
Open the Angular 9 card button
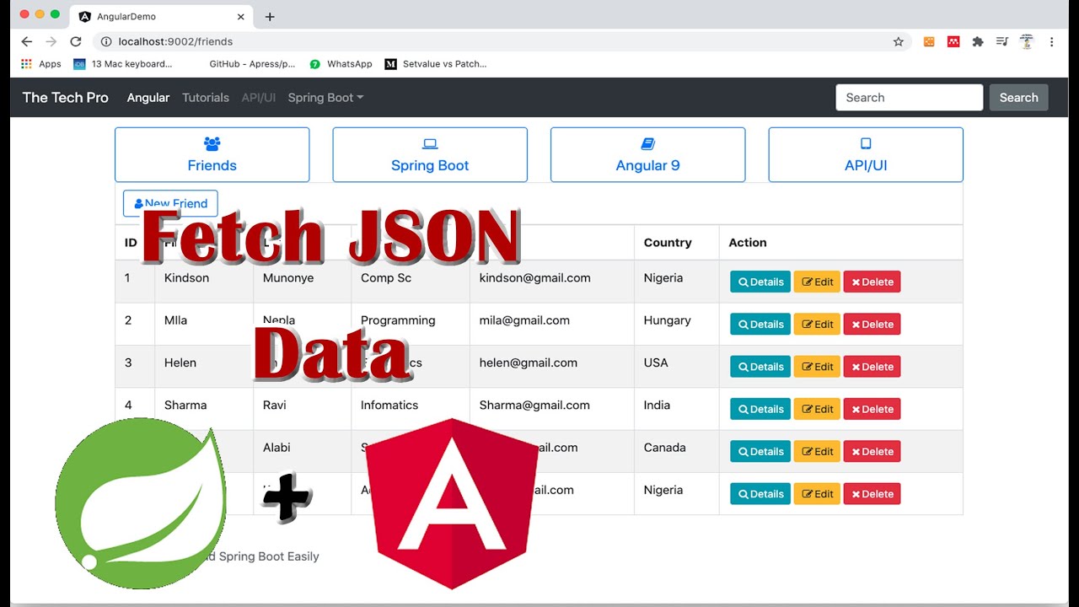(647, 154)
